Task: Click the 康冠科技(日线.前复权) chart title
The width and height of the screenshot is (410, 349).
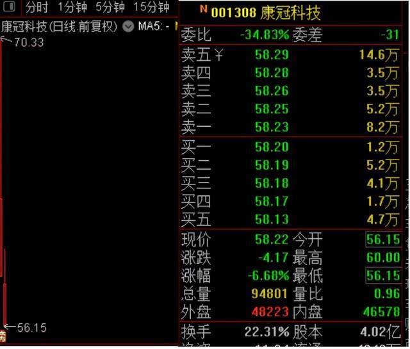Action: click(60, 27)
